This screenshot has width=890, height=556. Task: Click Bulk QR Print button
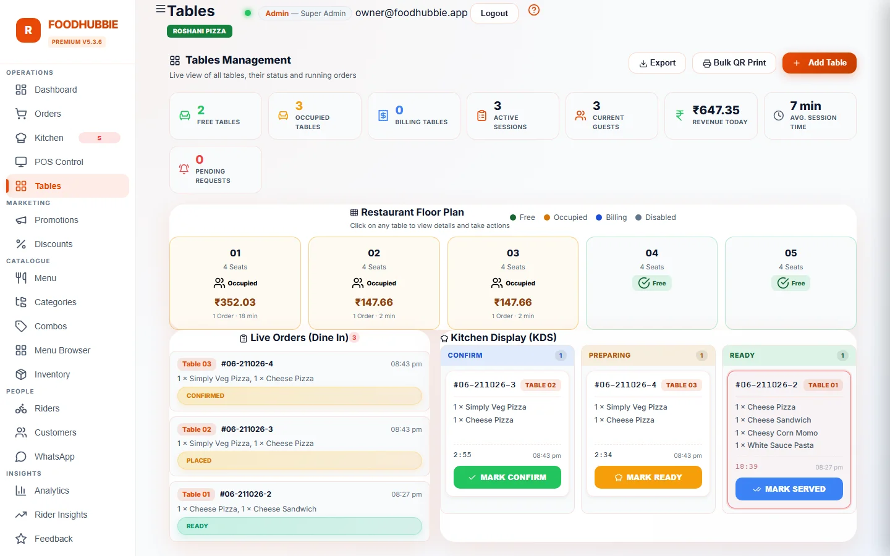734,63
